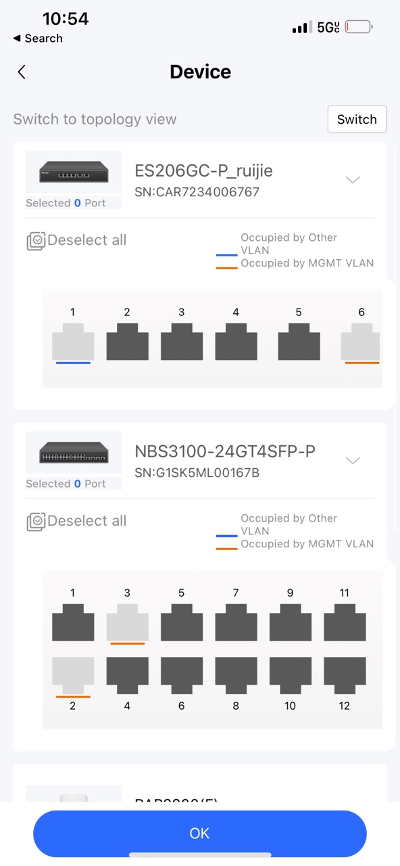Deselect all ports for ES206GC-P_ruijie
Viewport: 400px width, 866px height.
(x=76, y=240)
